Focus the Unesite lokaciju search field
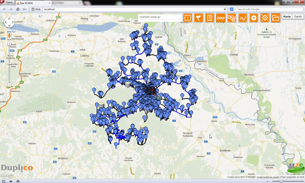Screen dimensions: 305x183 (x=159, y=17)
